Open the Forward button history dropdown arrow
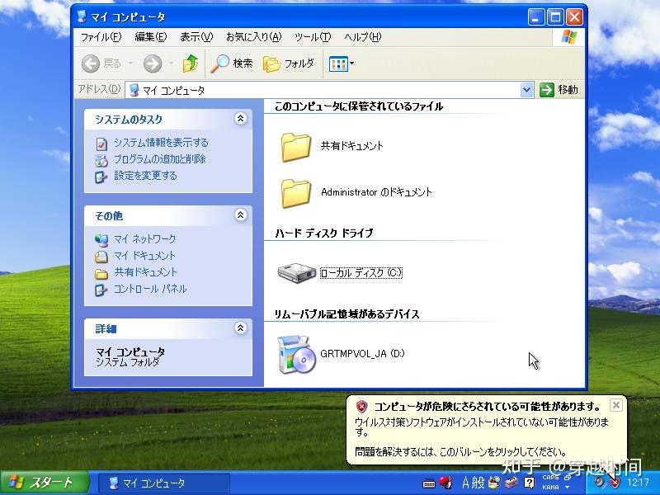This screenshot has height=495, width=660. coord(171,64)
